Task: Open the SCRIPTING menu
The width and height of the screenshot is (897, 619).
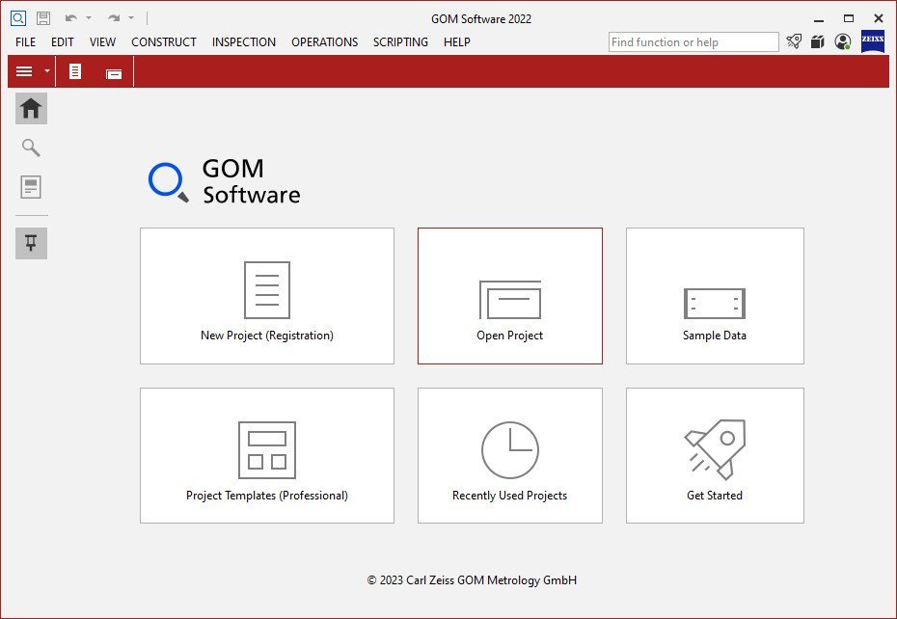Action: click(400, 42)
